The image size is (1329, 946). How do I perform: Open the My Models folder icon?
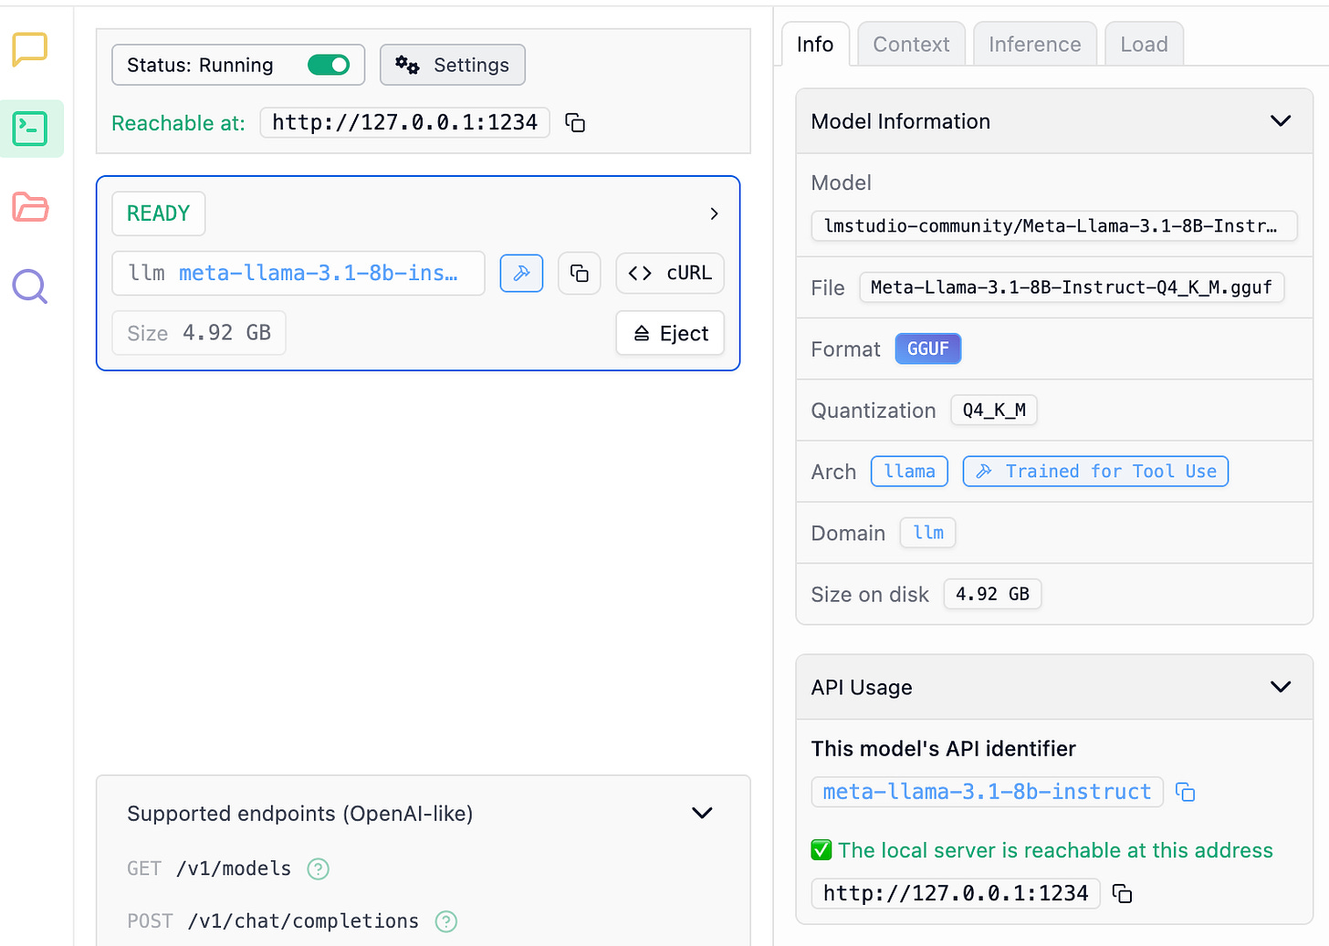(x=30, y=207)
